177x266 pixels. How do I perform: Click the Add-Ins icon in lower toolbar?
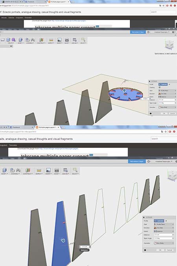(x=65, y=170)
